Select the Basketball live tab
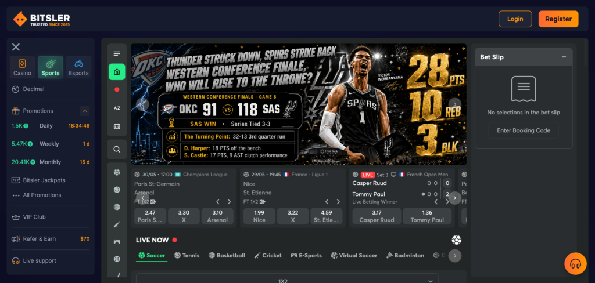 pos(227,256)
